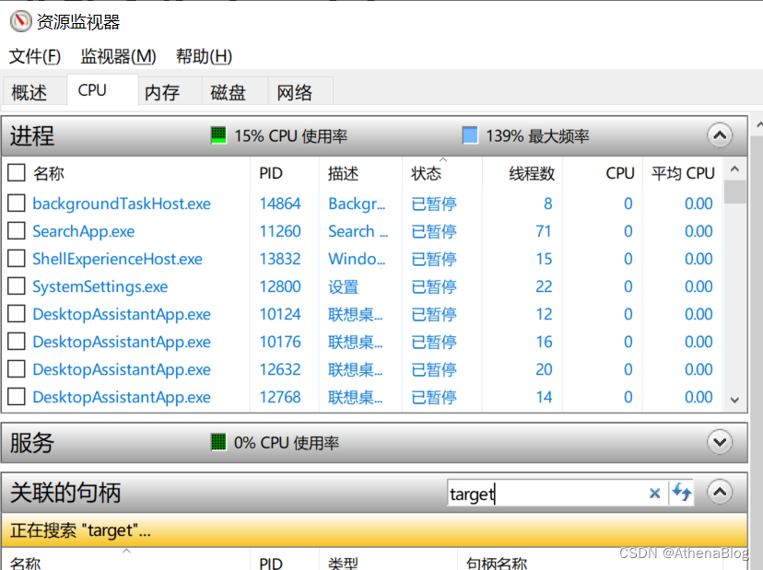Click the blue maximum frequency indicator icon

coord(470,135)
